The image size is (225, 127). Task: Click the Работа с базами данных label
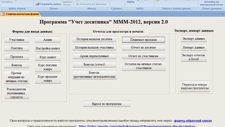[x=176, y=8]
